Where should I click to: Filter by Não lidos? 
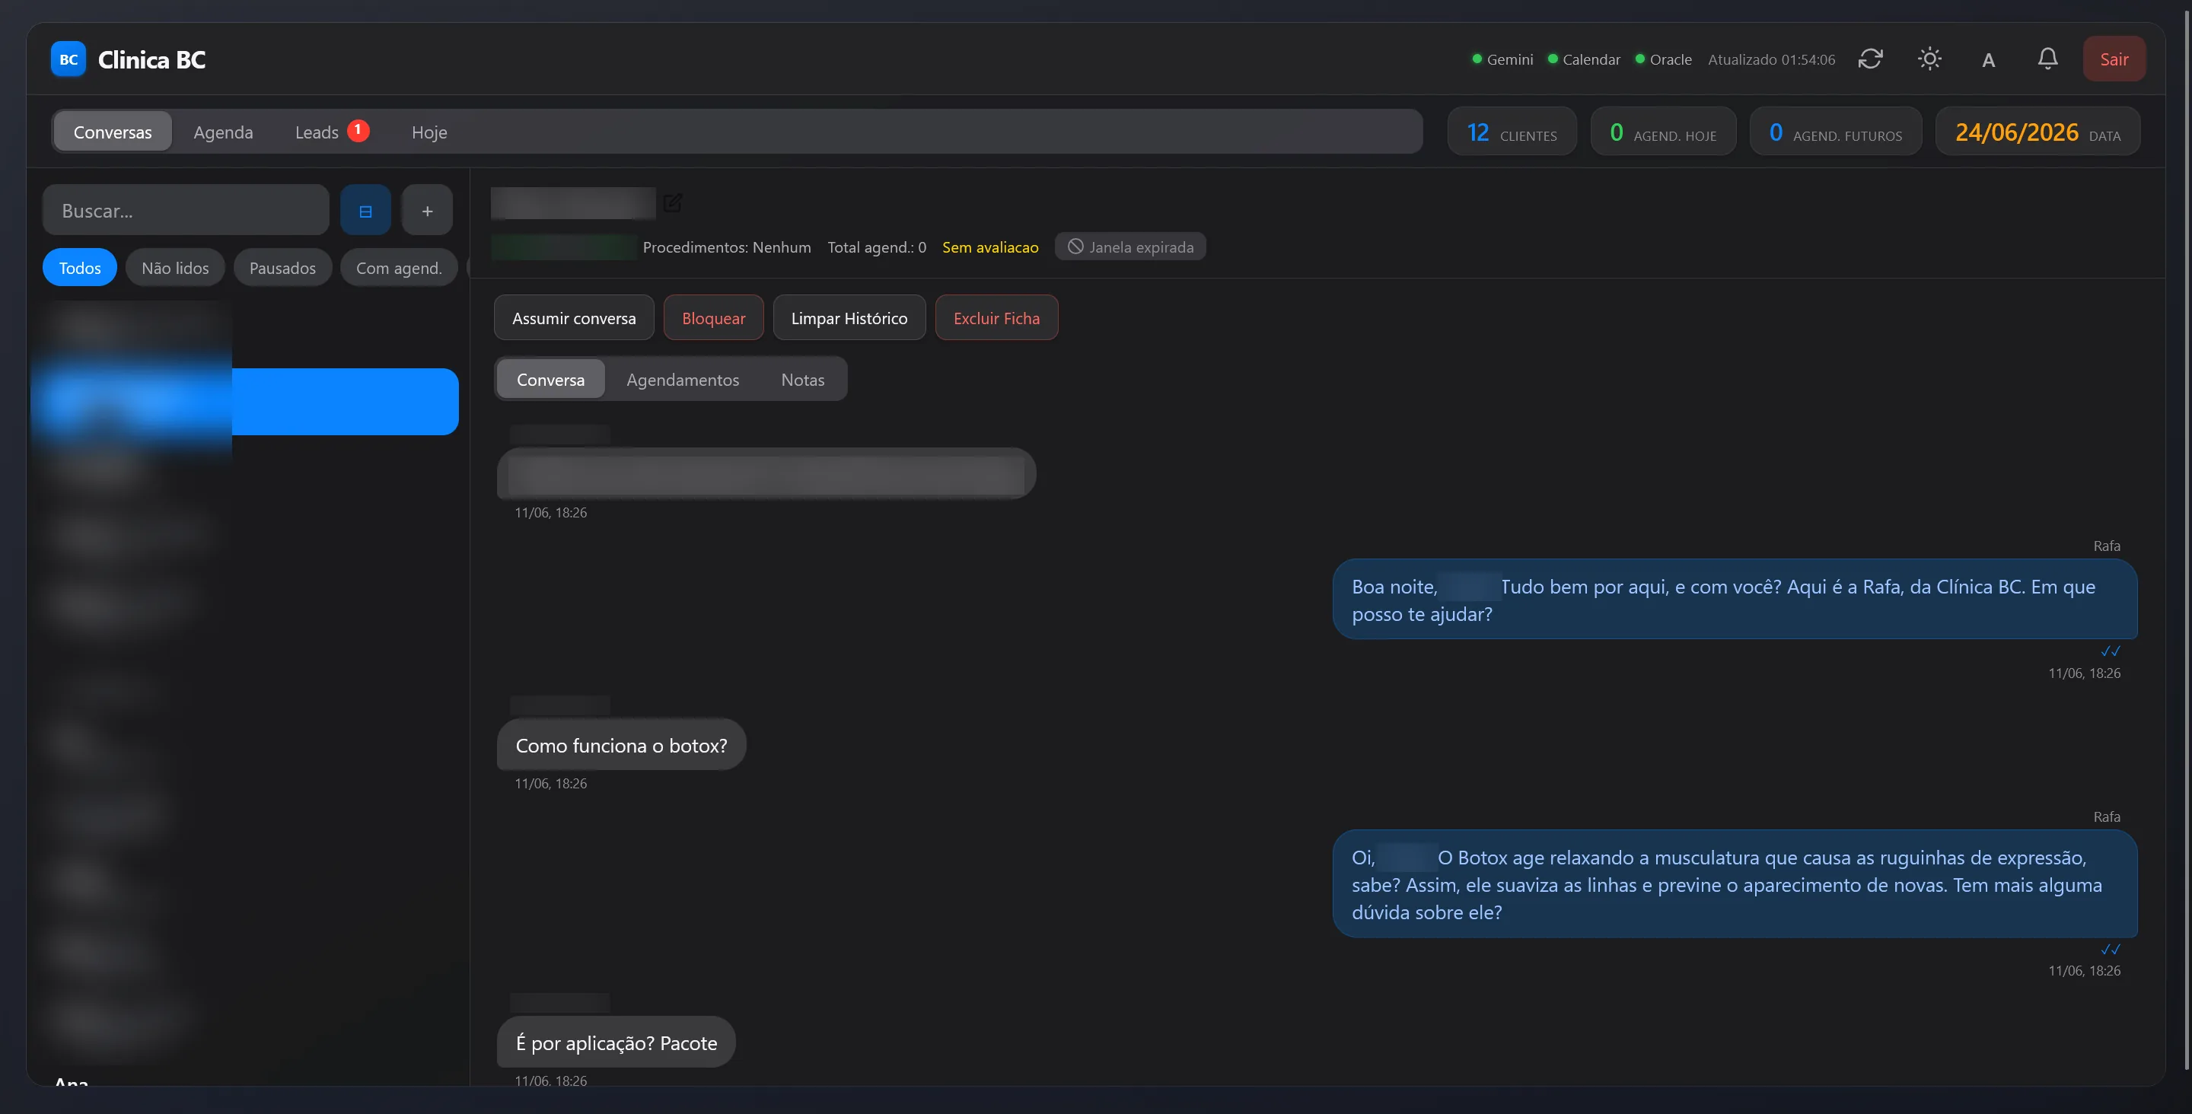pos(175,268)
